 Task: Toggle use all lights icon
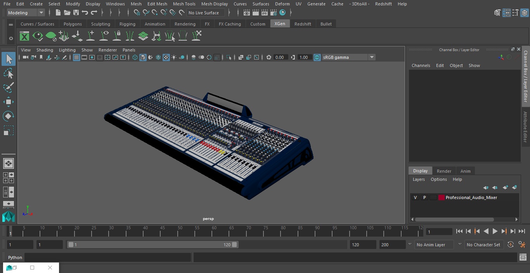(174, 57)
